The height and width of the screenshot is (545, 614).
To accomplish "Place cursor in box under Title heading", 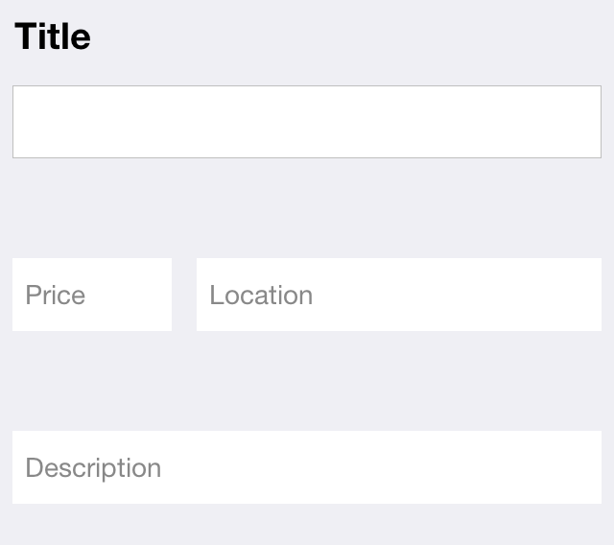I will tap(306, 122).
